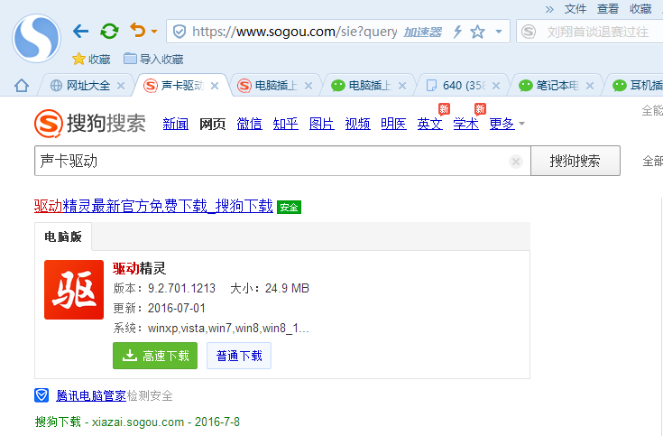Click the 收藏 star on bookmarks bar
Viewport: 663px width, 436px height.
(91, 59)
